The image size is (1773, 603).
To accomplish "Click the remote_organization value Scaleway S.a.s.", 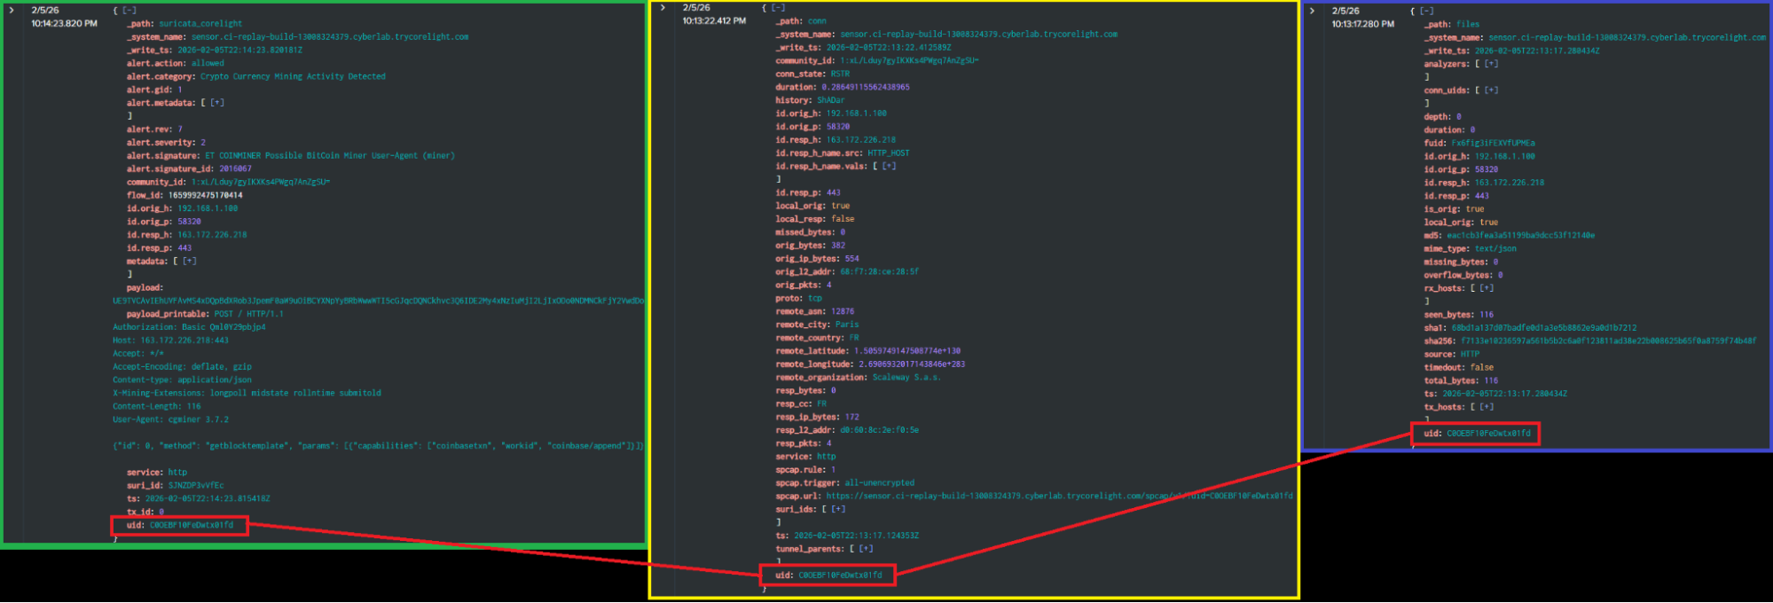I will coord(906,378).
